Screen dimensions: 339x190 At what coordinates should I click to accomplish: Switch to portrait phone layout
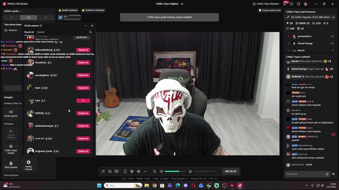11,18
